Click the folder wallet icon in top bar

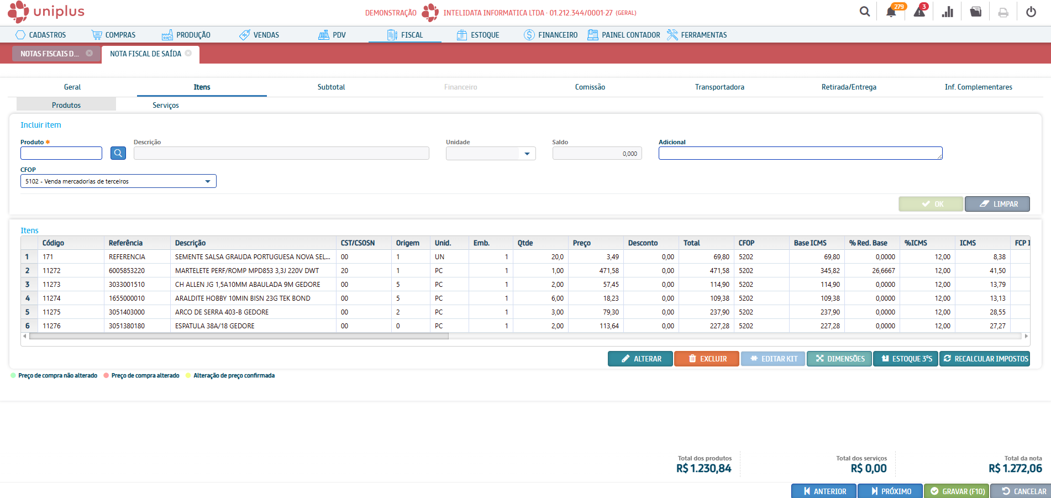976,12
